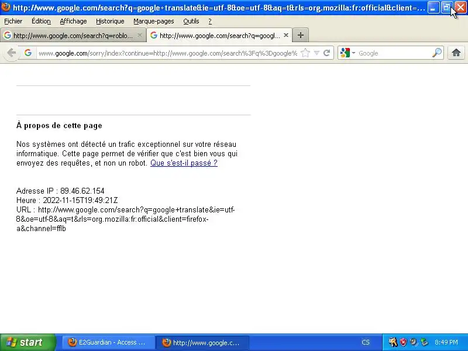Click the À propos de cette page heading
The image size is (468, 351).
pos(59,126)
